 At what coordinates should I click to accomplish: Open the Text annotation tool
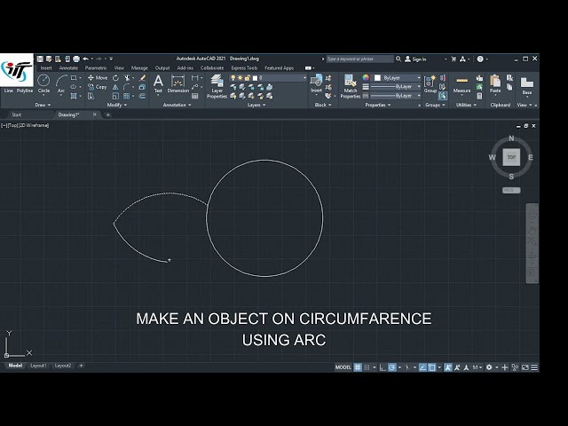point(158,83)
